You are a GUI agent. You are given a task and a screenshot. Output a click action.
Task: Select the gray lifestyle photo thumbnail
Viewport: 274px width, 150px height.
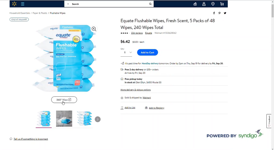point(64,118)
